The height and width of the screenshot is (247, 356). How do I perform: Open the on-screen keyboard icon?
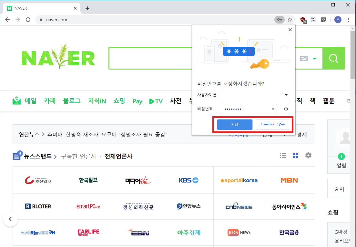tap(304, 59)
